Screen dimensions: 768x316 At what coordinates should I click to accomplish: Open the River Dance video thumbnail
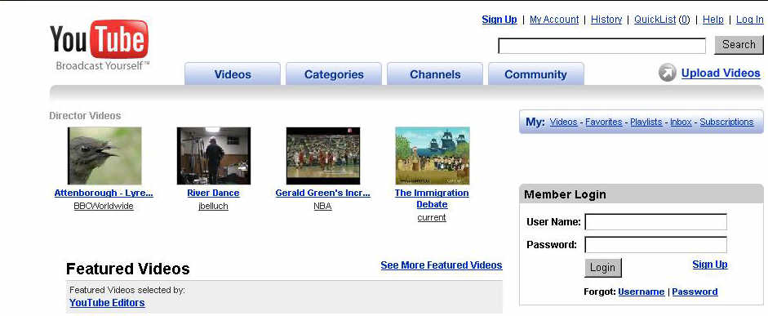(x=214, y=156)
